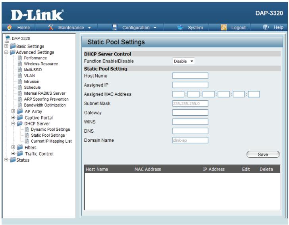Click the Gateway input field

click(190, 113)
